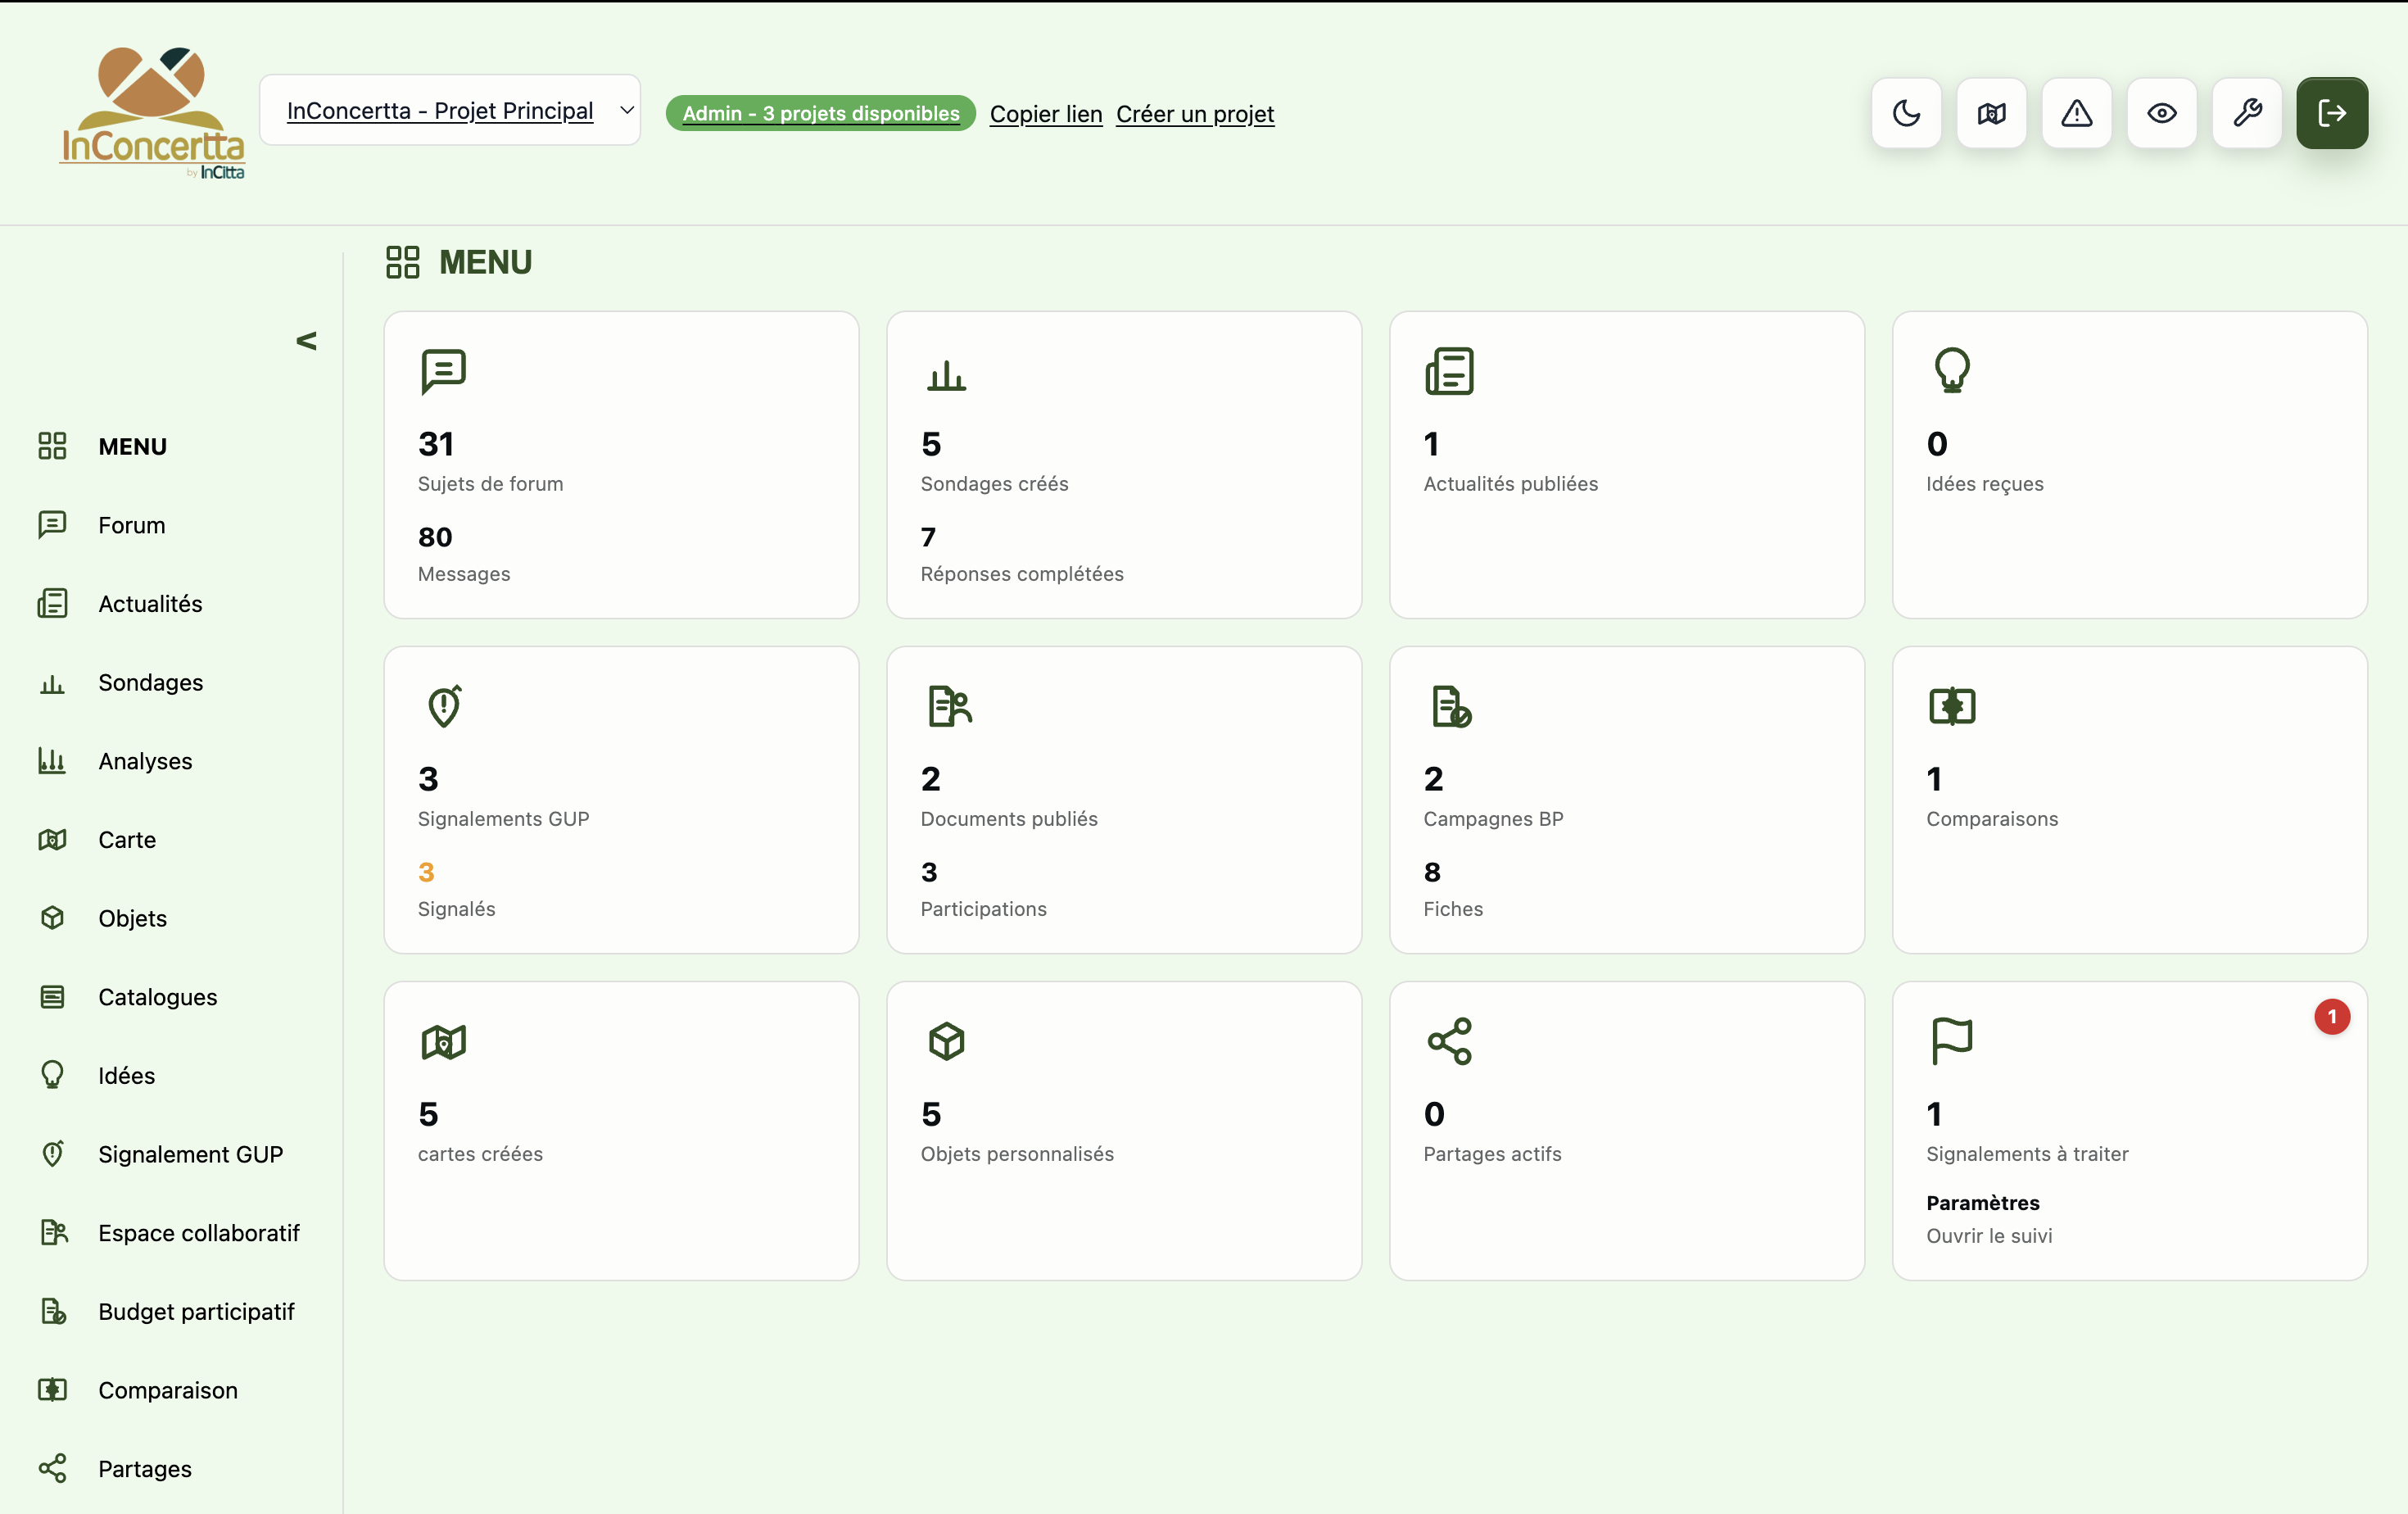This screenshot has width=2408, height=1514.
Task: Click the Objets cube icon in sidebar
Action: [x=52, y=918]
